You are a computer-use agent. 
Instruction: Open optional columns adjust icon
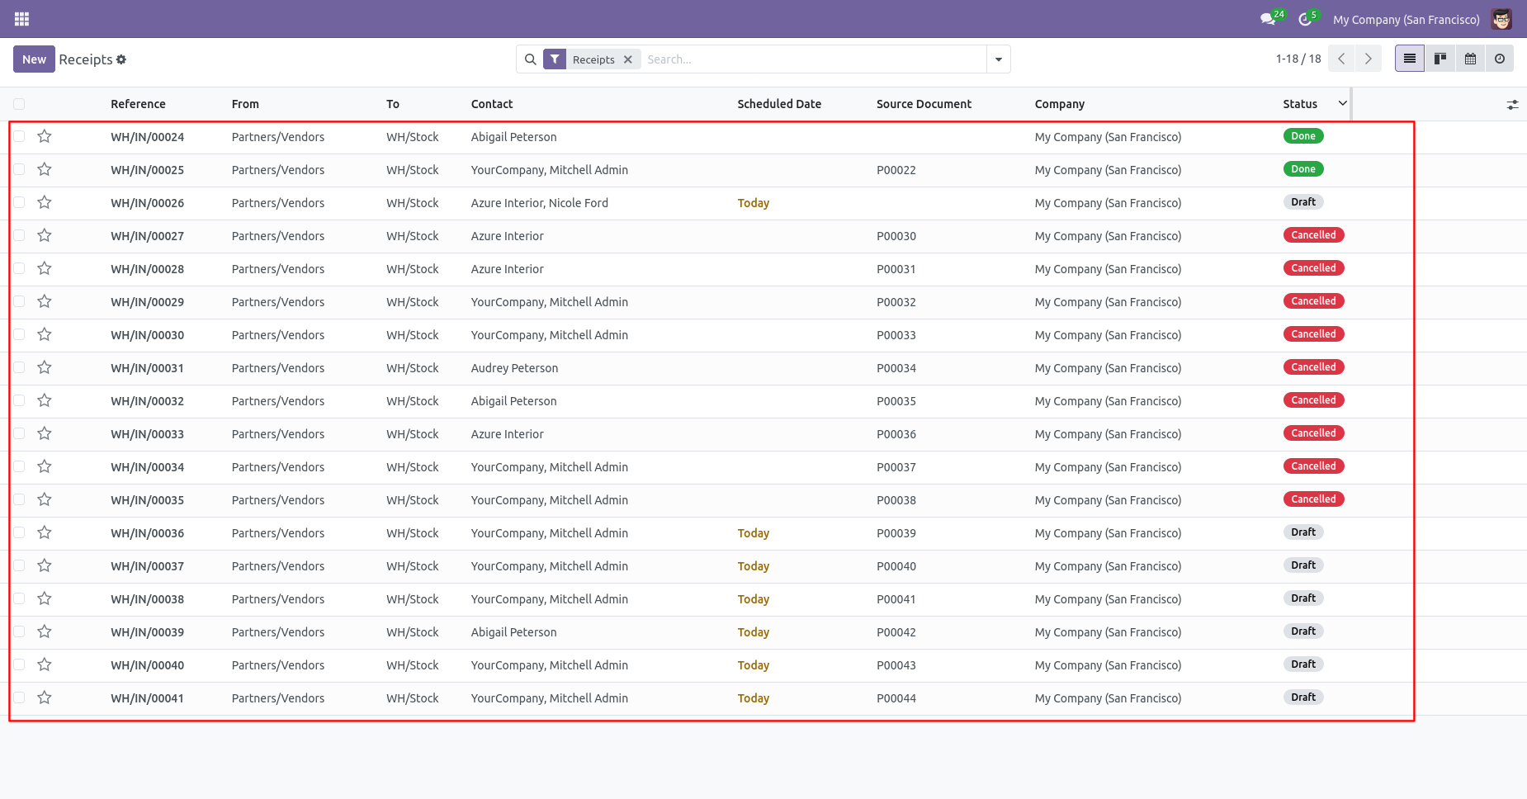1512,105
